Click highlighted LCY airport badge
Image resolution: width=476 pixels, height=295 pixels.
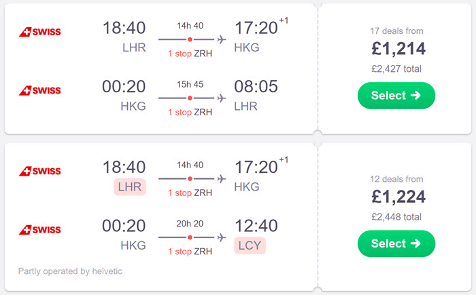tap(250, 245)
